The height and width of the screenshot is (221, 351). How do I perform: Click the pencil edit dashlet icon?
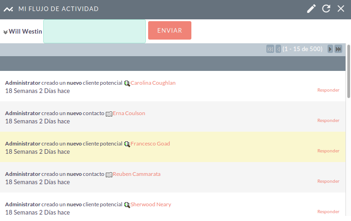coord(311,9)
